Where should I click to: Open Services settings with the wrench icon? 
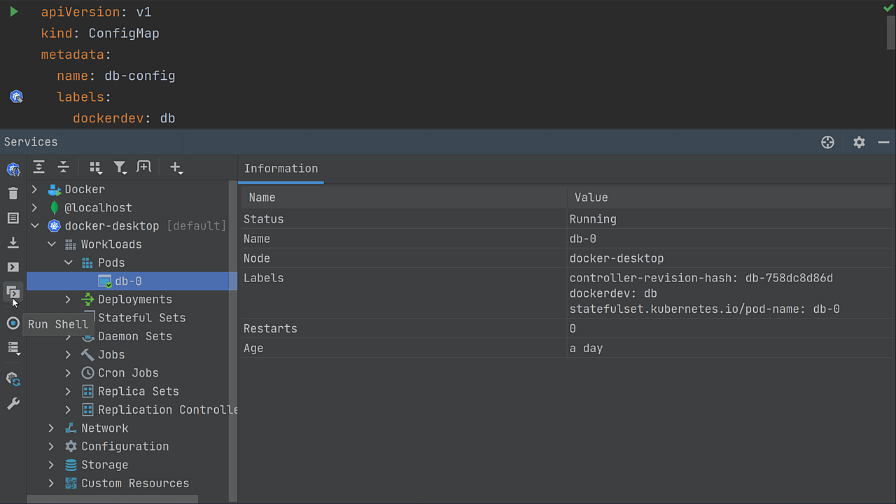tap(13, 403)
